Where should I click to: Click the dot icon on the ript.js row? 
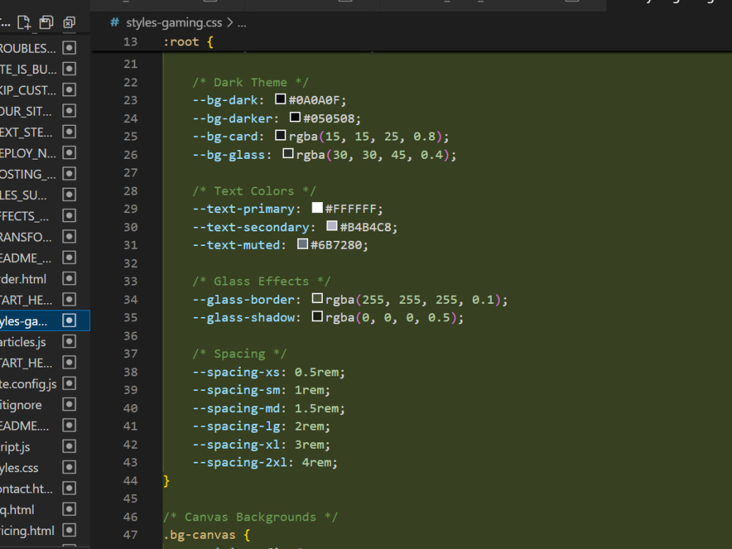point(69,447)
